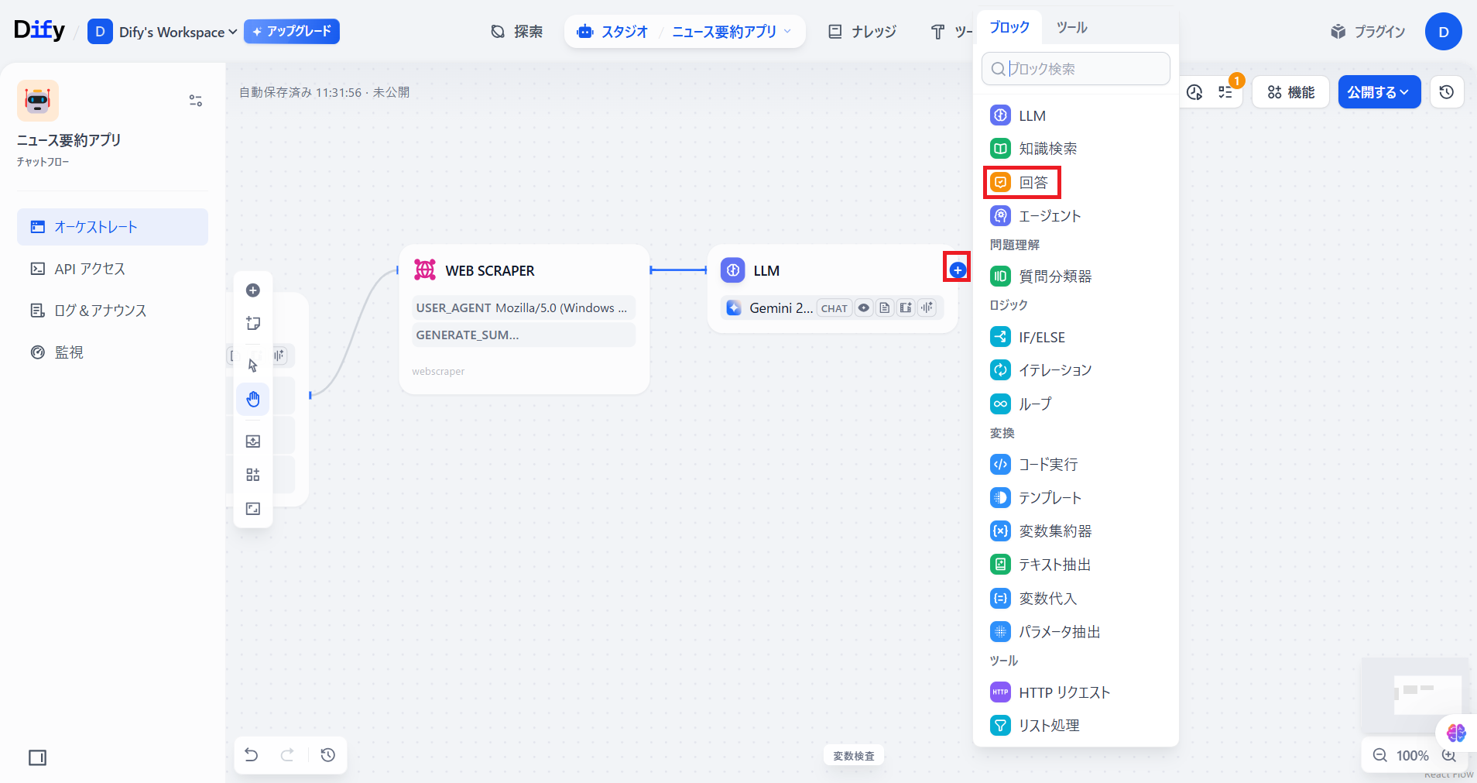This screenshot has width=1477, height=783.
Task: Select the pointer mode tool
Action: [253, 365]
